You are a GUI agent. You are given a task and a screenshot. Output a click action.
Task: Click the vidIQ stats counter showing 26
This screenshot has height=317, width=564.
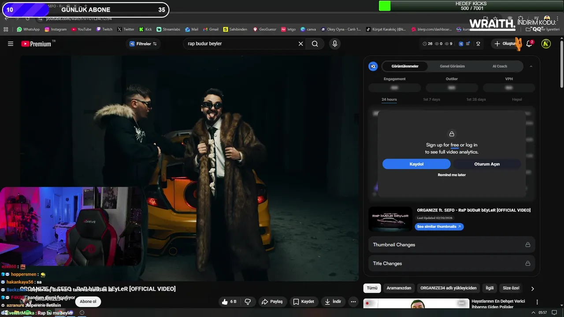click(x=427, y=44)
